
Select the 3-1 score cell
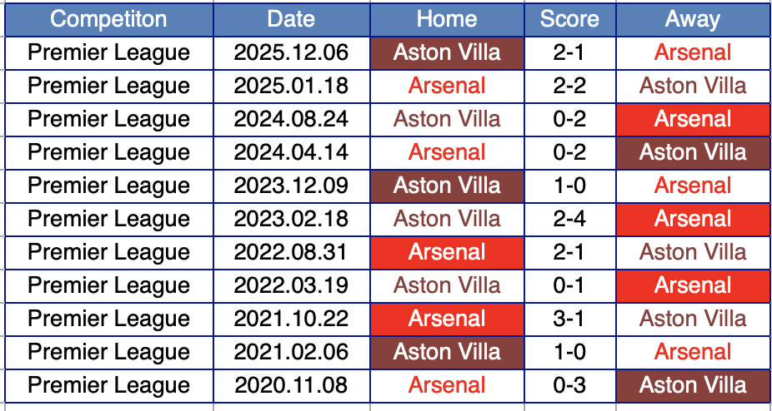569,319
